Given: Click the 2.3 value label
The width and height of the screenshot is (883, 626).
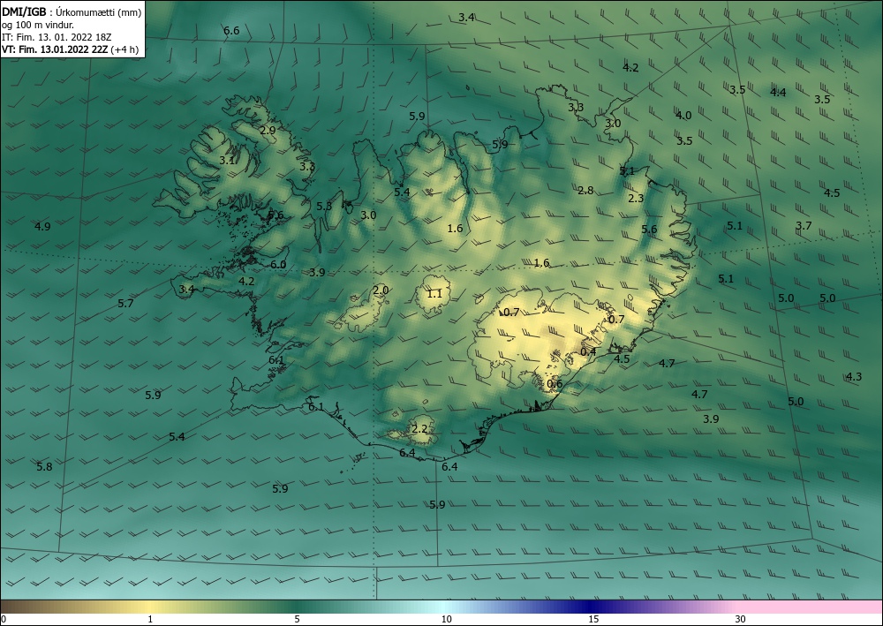Looking at the screenshot, I should pos(636,198).
